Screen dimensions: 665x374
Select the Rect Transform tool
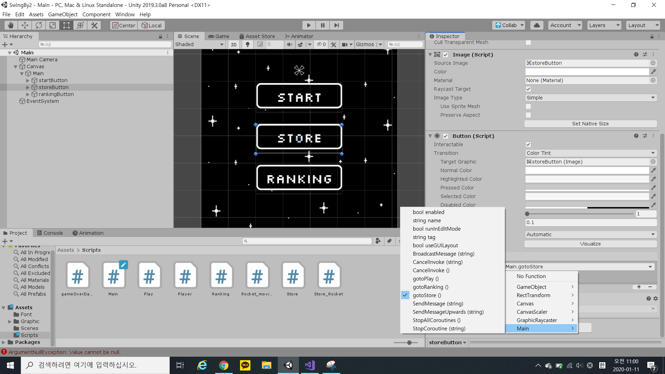point(66,25)
